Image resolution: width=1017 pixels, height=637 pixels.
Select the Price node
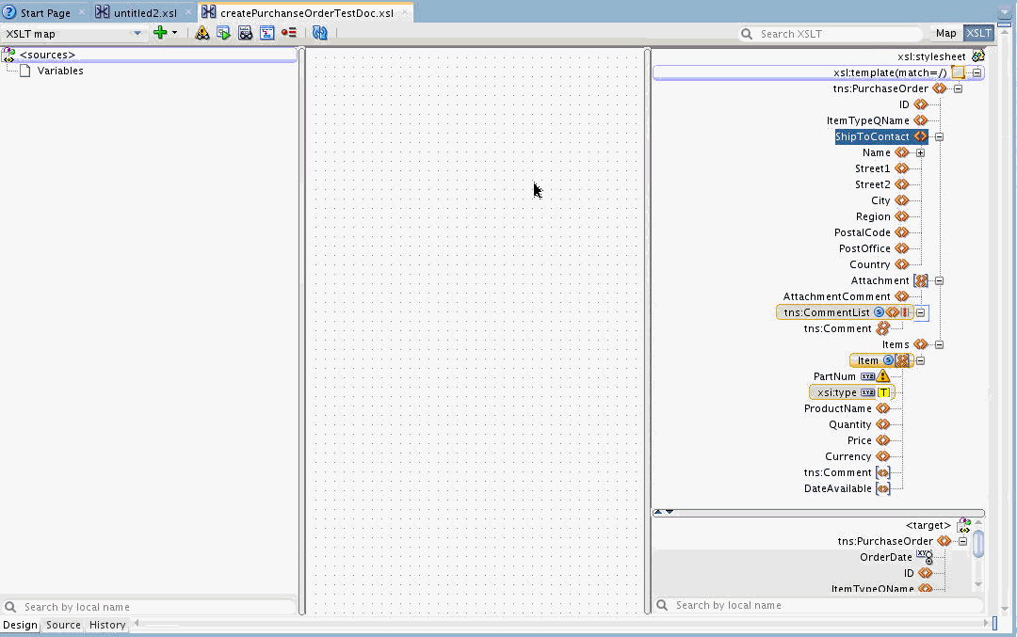pyautogui.click(x=860, y=440)
